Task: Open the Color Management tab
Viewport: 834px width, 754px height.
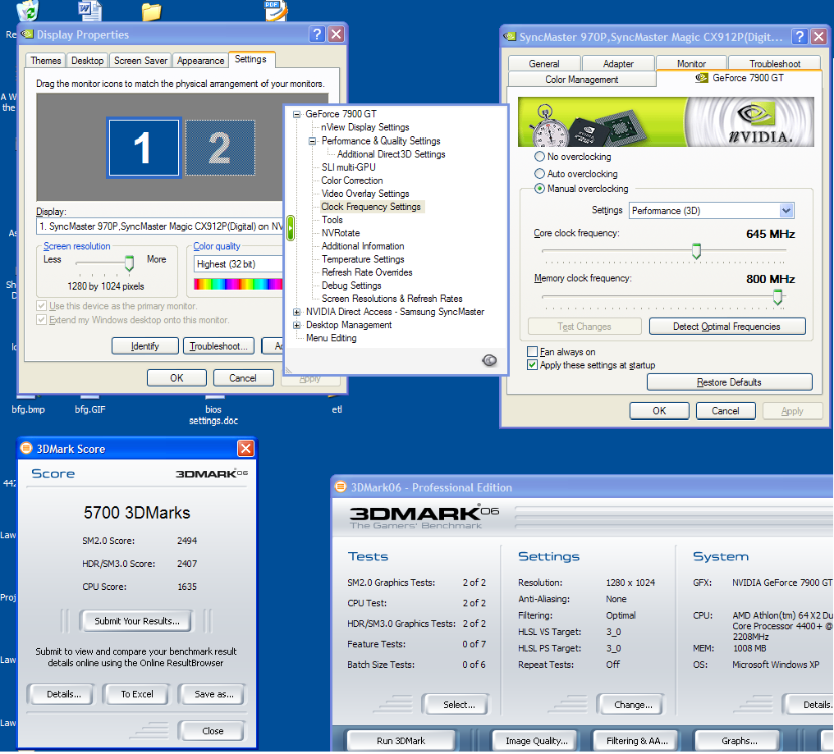Action: (x=582, y=80)
